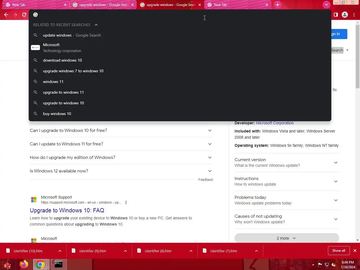Open downloaded identifier (8).htm file

[158, 251]
